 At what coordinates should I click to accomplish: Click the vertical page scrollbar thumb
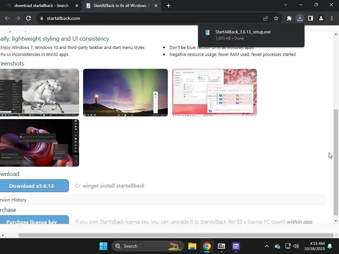(x=336, y=162)
